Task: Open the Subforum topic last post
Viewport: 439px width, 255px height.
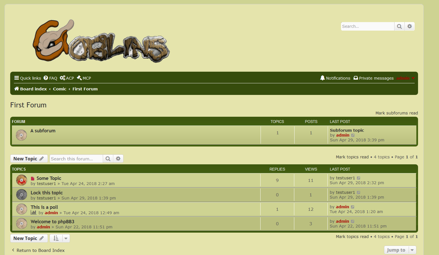Action: (x=347, y=130)
